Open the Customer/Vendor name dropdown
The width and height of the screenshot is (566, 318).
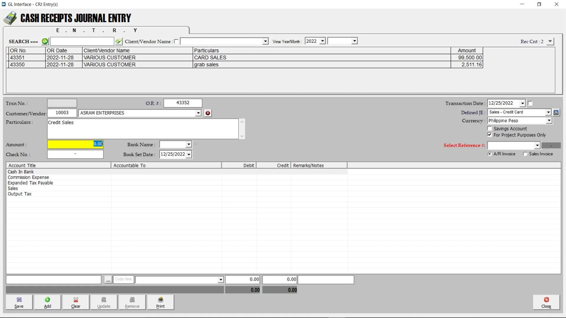tap(198, 113)
